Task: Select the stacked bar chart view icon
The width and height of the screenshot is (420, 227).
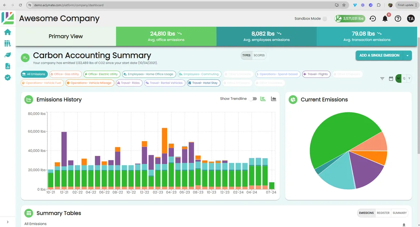Action: point(264,99)
